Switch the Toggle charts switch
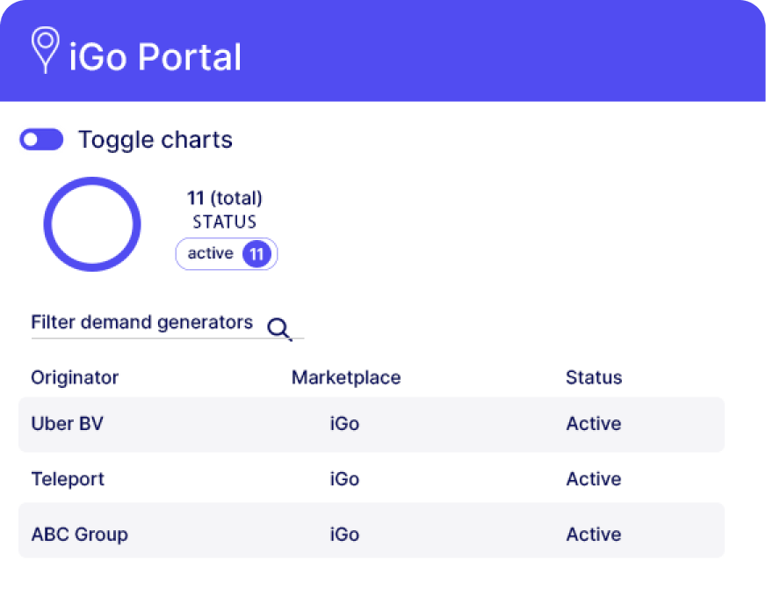Screen dimensions: 766x590 42,140
